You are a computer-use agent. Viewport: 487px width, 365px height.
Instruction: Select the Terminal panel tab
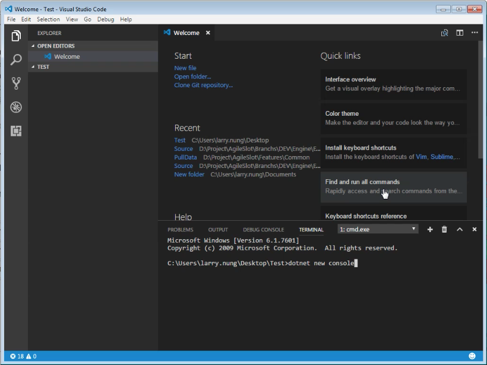coord(311,230)
